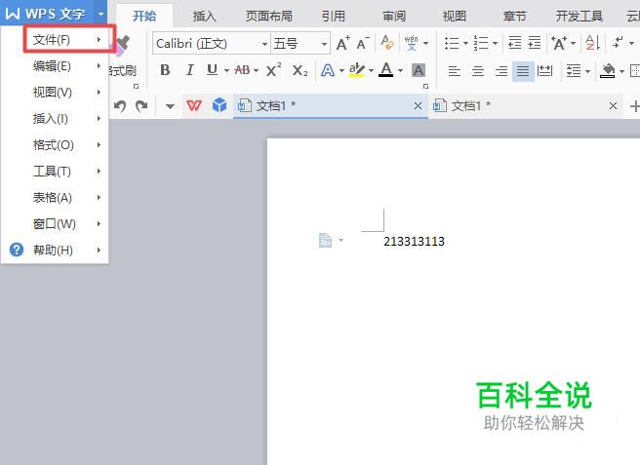Open the 编辑(E) menu item
640x465 pixels.
coord(55,65)
